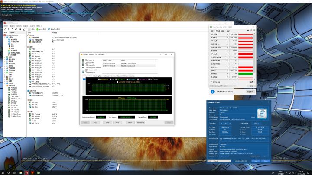Click the AIDA64 up-level arrow icon
Screen dimensions: 312x175
[12, 29]
